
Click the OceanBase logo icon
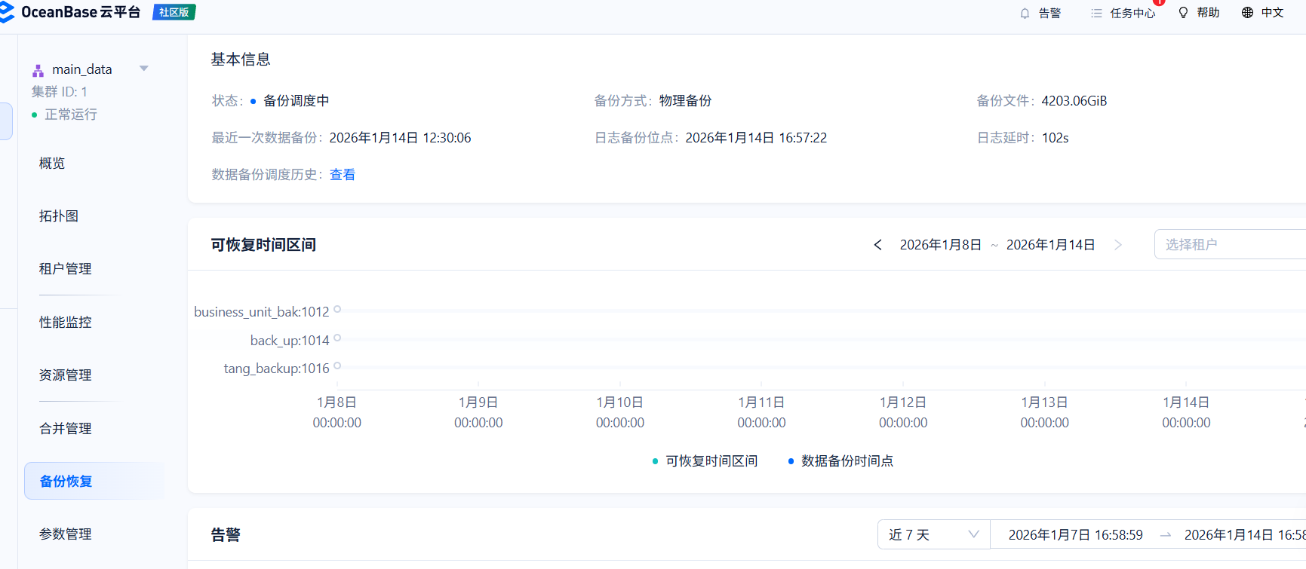pyautogui.click(x=6, y=12)
